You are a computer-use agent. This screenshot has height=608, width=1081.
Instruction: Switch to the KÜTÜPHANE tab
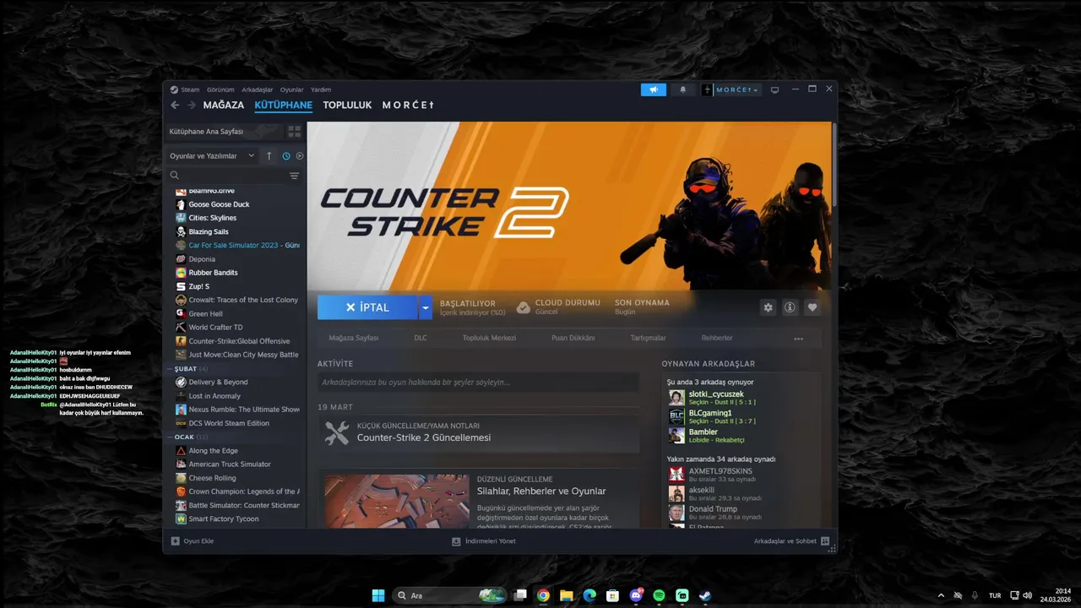[284, 106]
